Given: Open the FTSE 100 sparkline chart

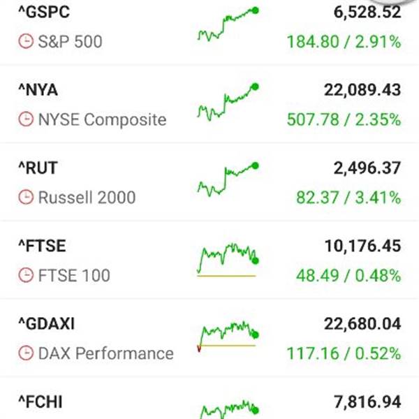Looking at the screenshot, I should 228,261.
